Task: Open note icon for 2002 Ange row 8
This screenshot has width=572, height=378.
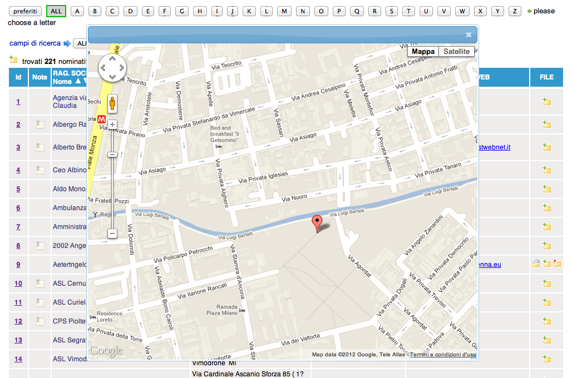Action: coord(40,246)
